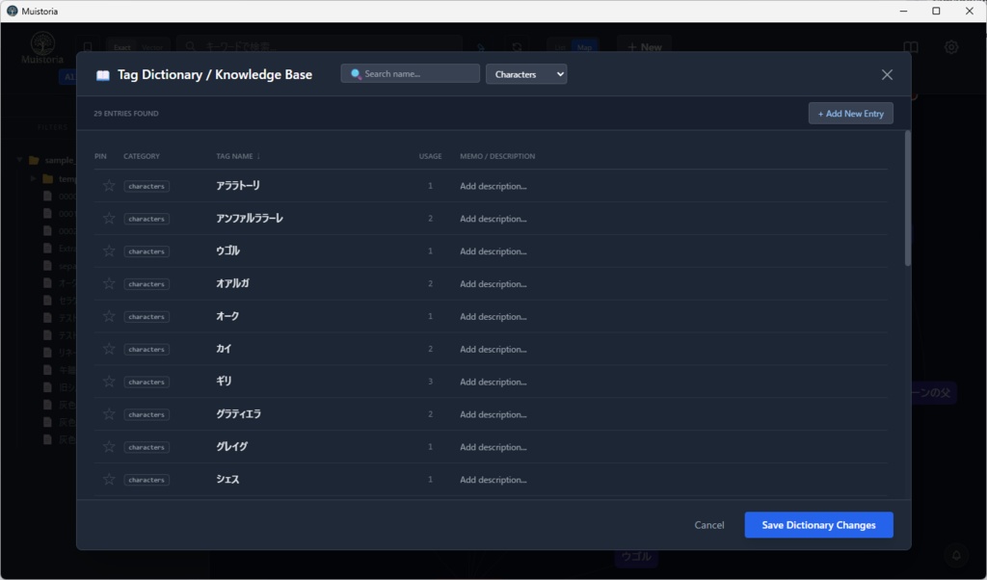Click the dictionary list vertical scrollbar

[907, 198]
